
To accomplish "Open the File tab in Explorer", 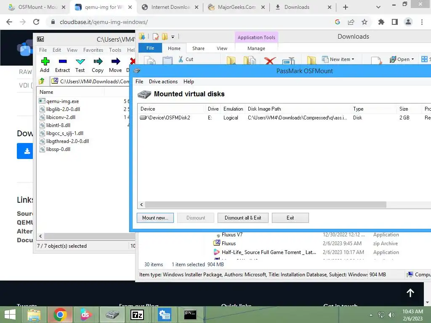I will tap(150, 48).
